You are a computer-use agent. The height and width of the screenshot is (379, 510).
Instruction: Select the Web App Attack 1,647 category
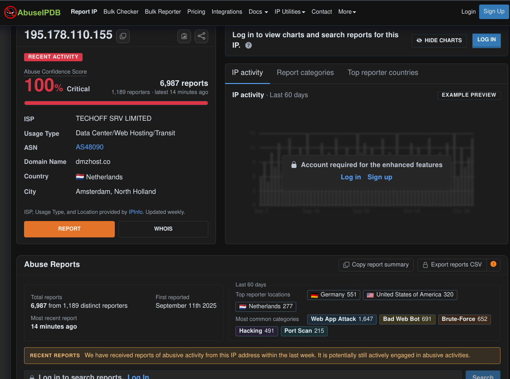pyautogui.click(x=342, y=319)
